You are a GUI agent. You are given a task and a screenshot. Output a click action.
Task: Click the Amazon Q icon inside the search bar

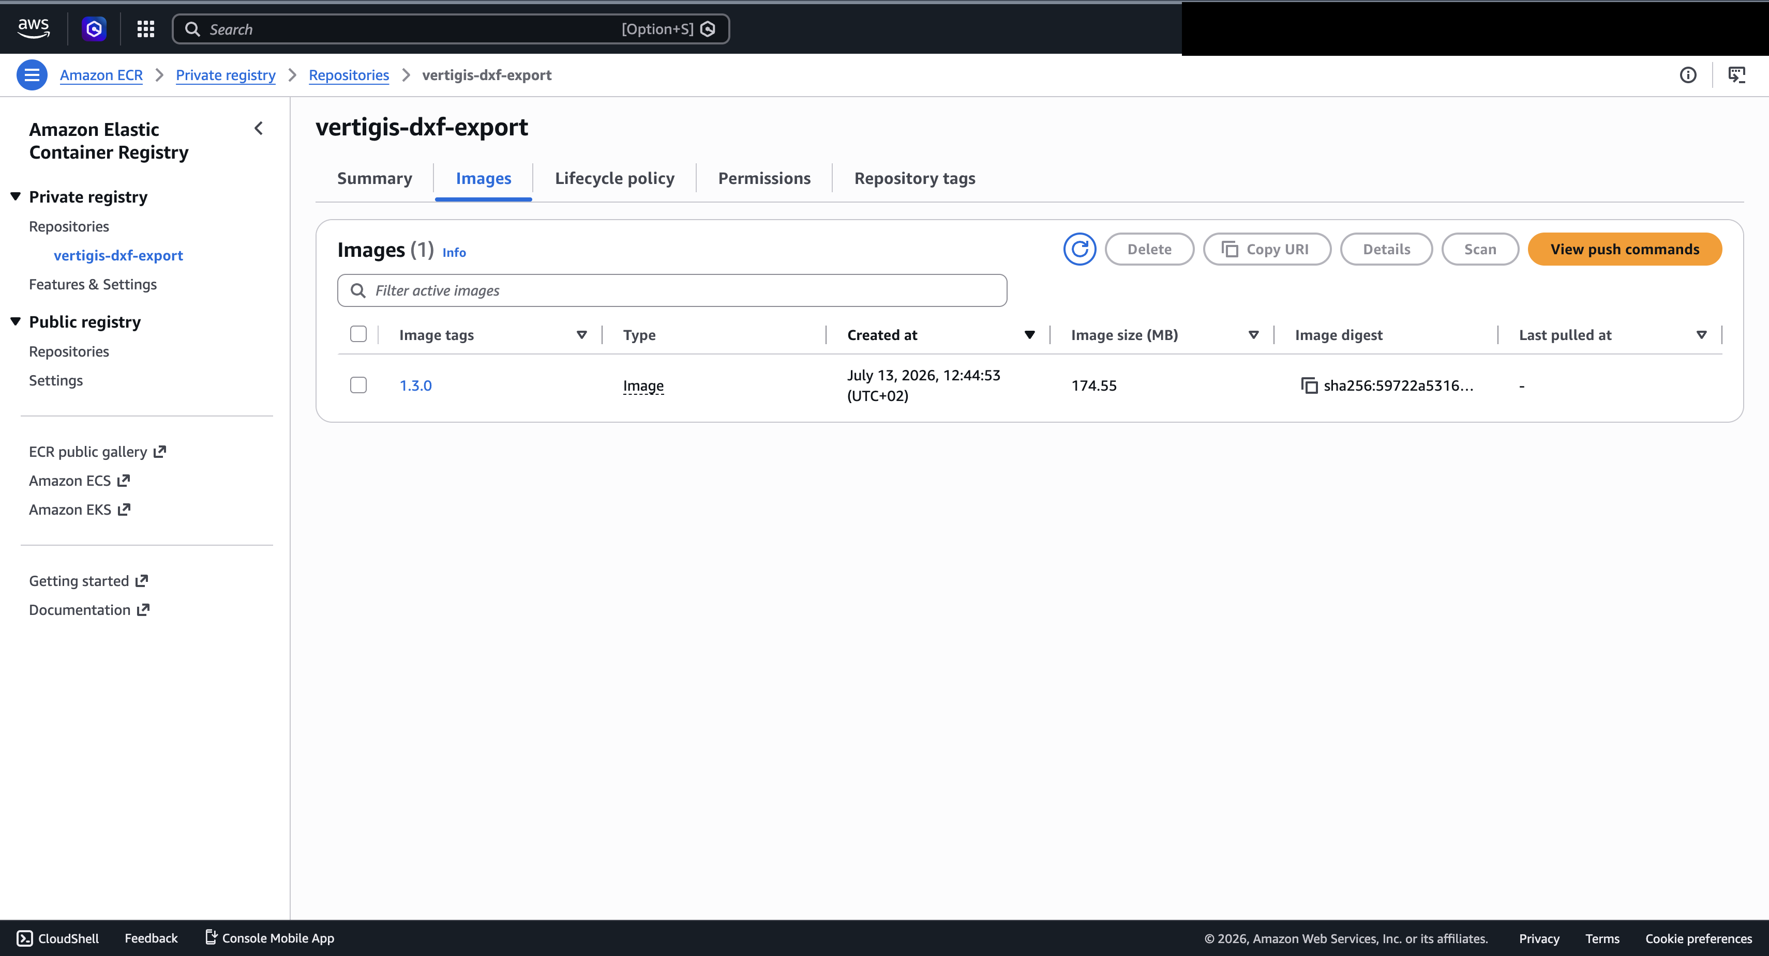click(x=708, y=29)
